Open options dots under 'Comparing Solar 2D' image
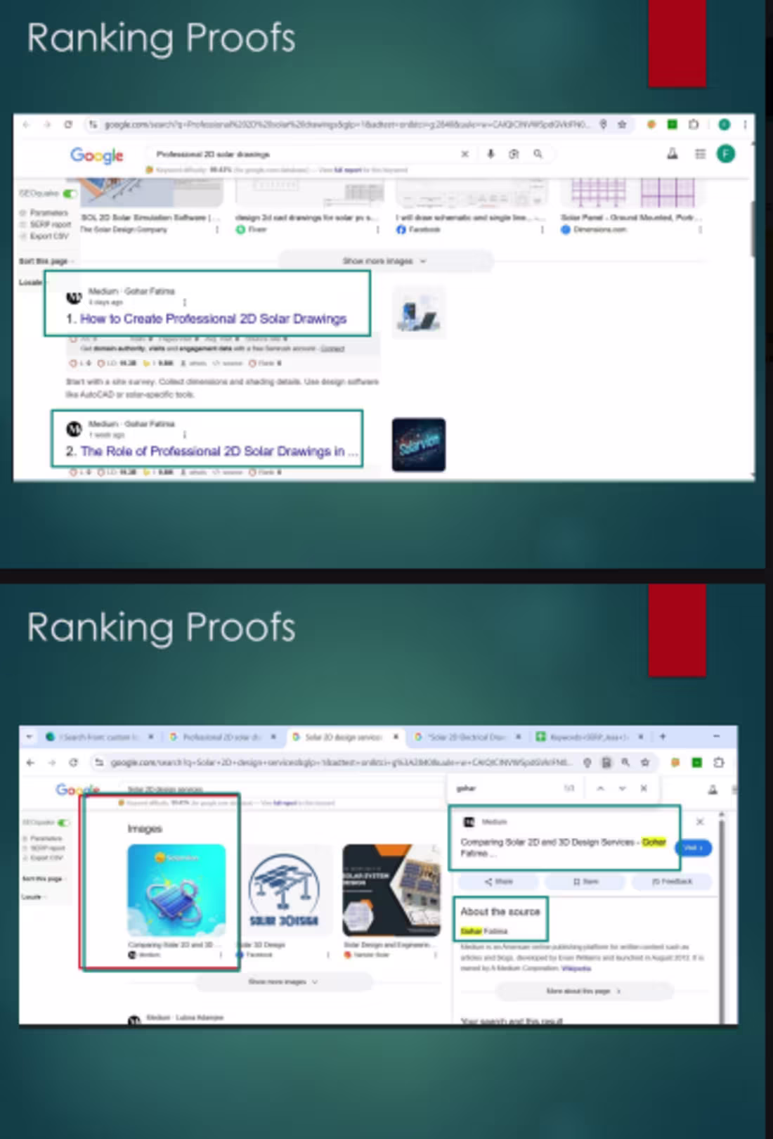Screen dimensions: 773x1139 [x=221, y=955]
